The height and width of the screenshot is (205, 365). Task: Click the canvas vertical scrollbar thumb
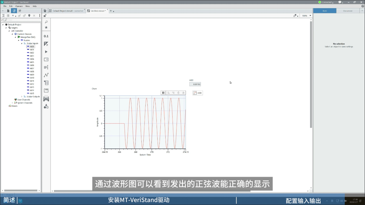tap(311, 75)
